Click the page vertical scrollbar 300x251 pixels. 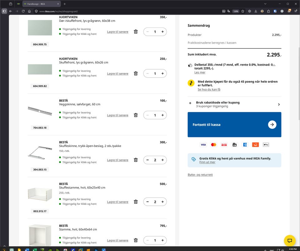tap(299, 84)
